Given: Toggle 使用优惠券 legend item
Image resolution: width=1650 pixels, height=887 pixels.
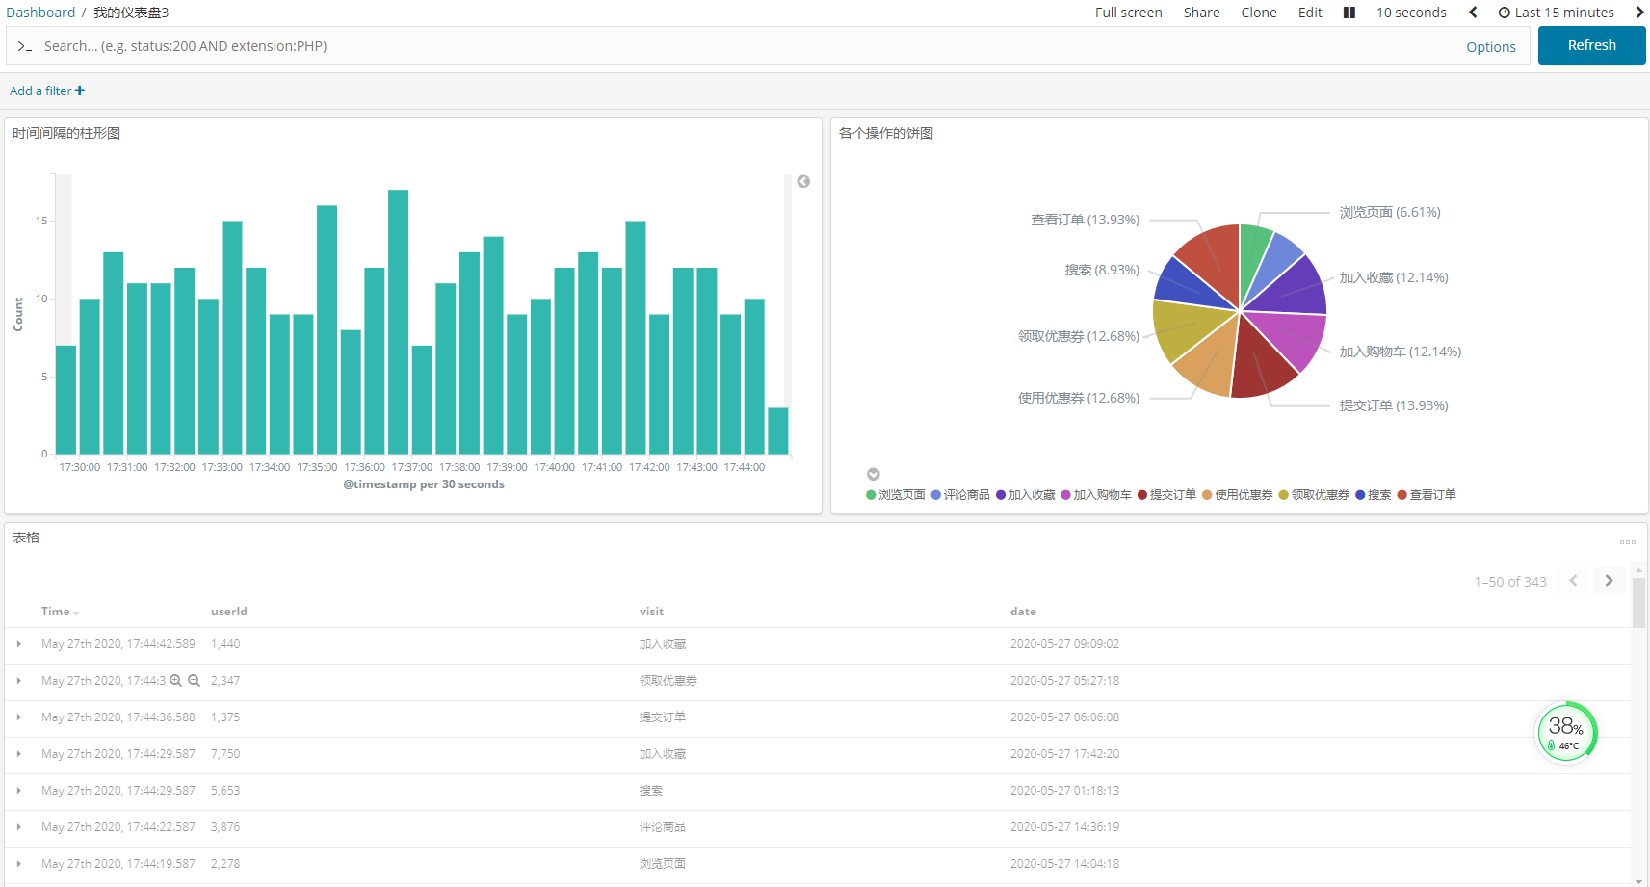Looking at the screenshot, I should [1238, 495].
